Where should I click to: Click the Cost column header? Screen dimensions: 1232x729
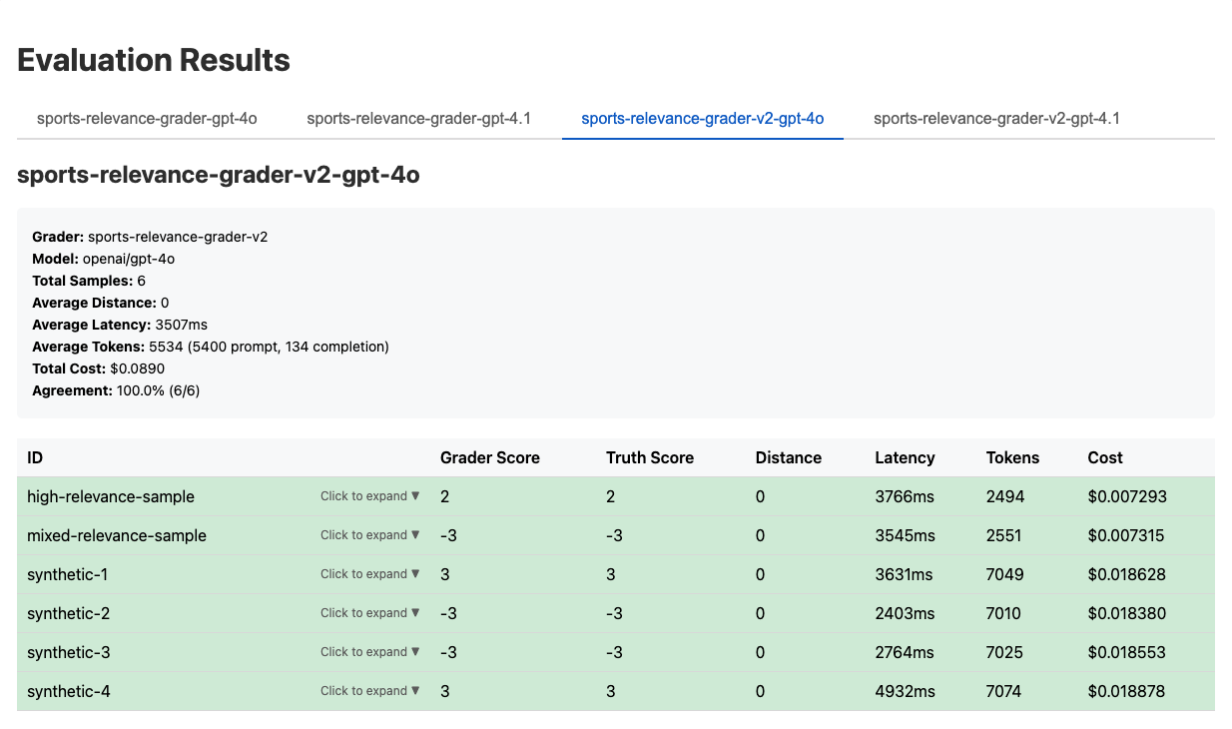tap(1105, 457)
